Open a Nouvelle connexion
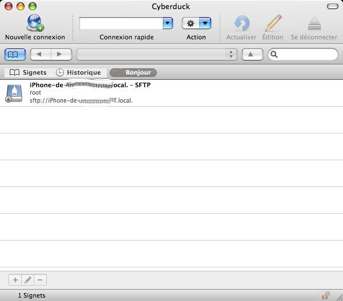Screen dimensions: 343x301 coord(35,27)
